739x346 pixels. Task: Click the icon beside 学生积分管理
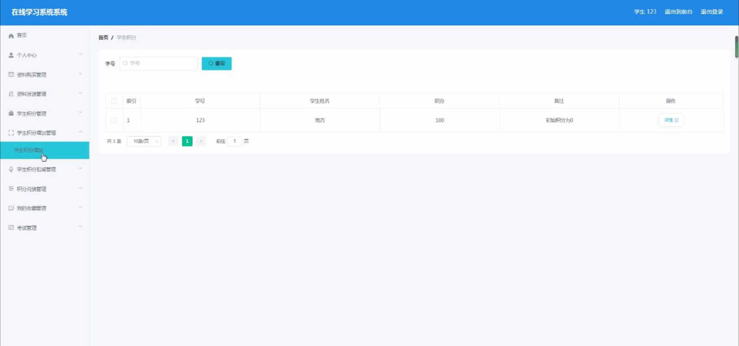tap(11, 113)
